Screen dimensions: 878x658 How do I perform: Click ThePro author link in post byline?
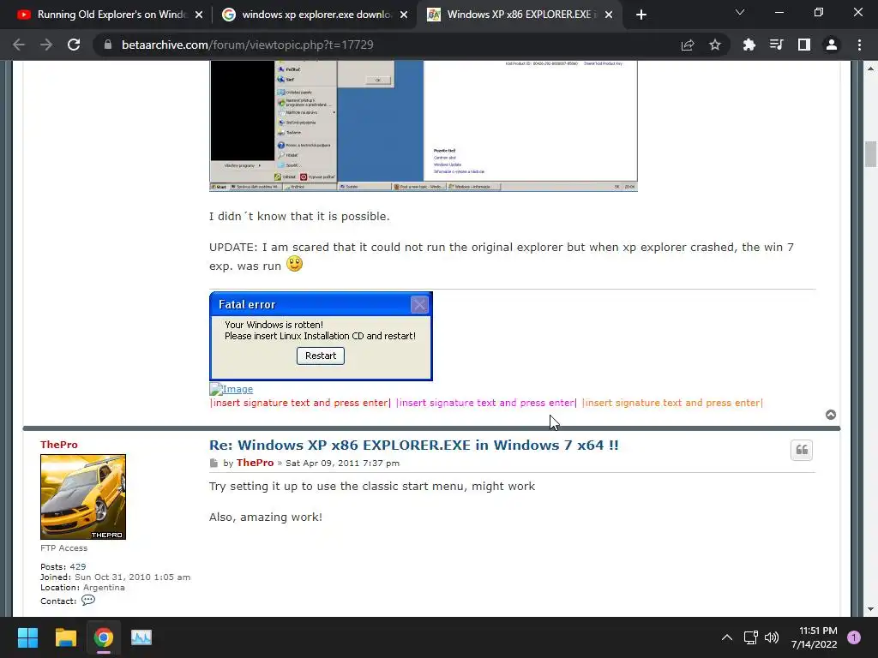pyautogui.click(x=255, y=463)
